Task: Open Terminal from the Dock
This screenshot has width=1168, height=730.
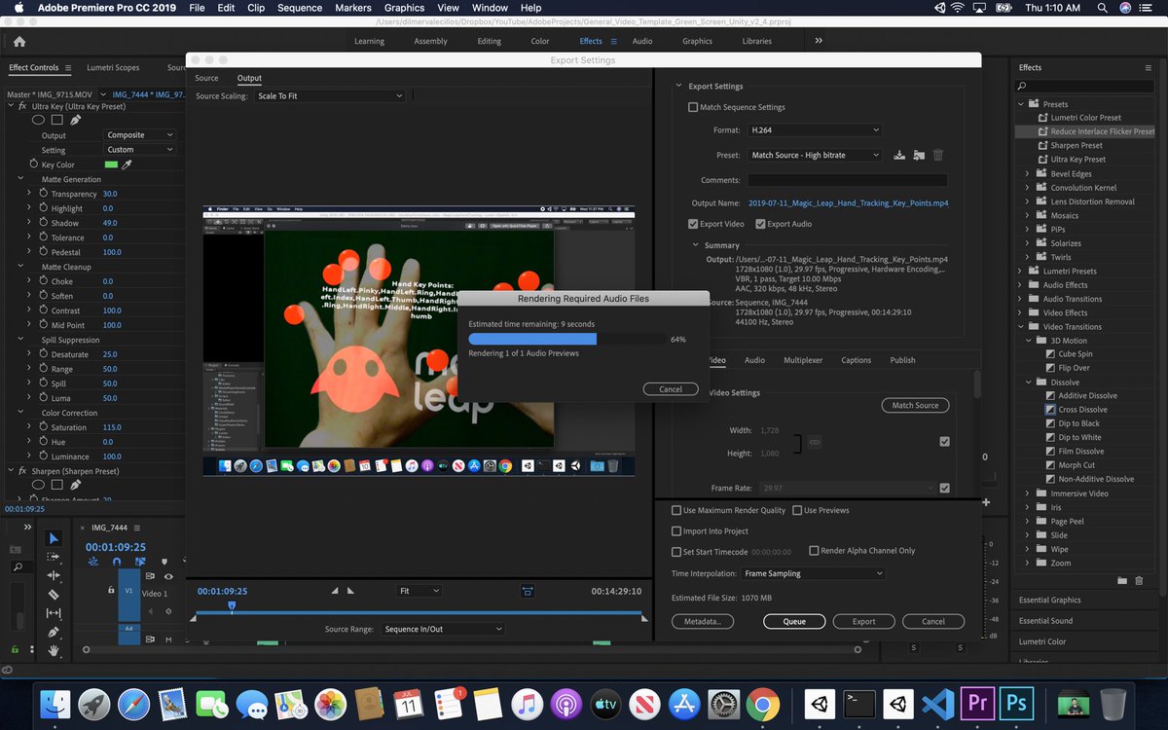Action: [x=859, y=704]
